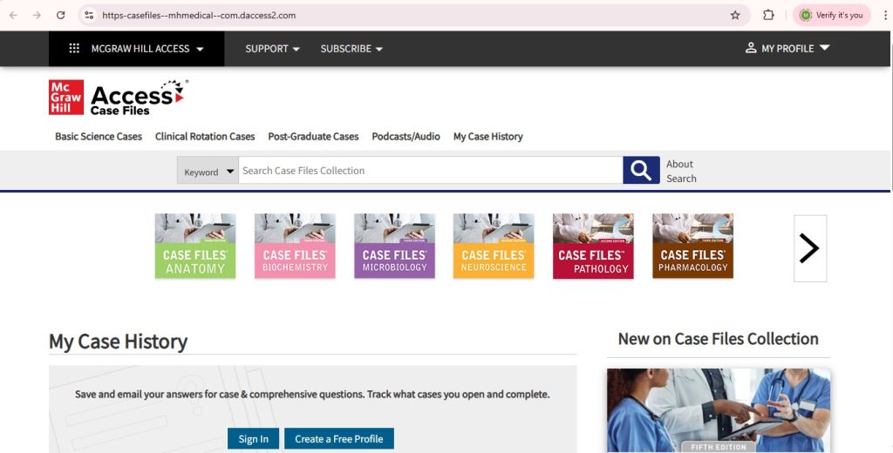Click the My Case History heading

pyautogui.click(x=118, y=341)
